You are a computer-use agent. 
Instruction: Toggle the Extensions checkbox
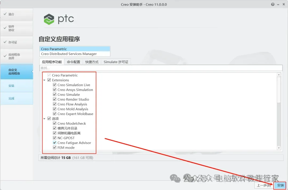(49, 80)
